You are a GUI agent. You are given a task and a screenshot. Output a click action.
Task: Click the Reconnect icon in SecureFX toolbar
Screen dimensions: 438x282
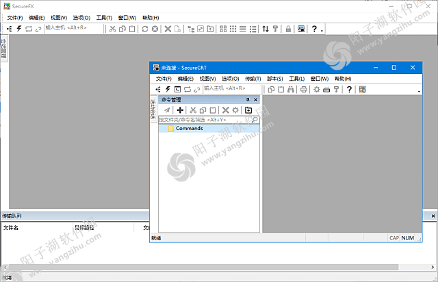[x=29, y=29]
